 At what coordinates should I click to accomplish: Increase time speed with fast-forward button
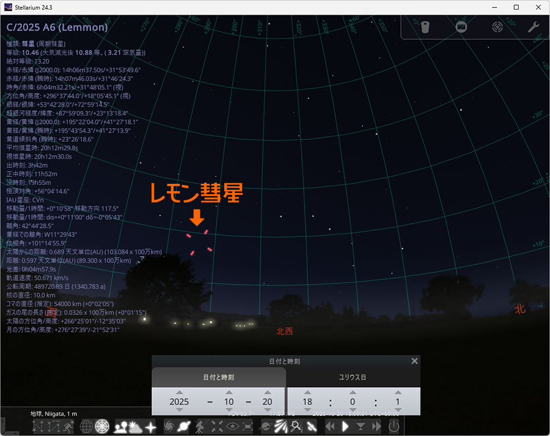376,426
